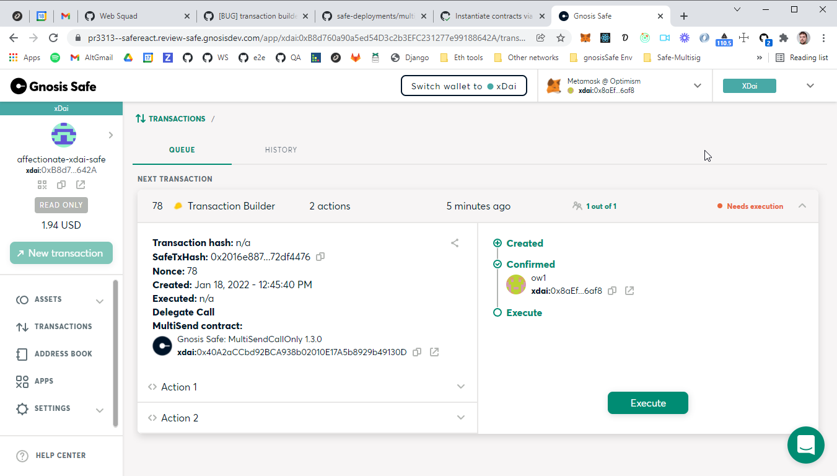The width and height of the screenshot is (837, 476).
Task: Switch to the History tab
Action: 281,150
